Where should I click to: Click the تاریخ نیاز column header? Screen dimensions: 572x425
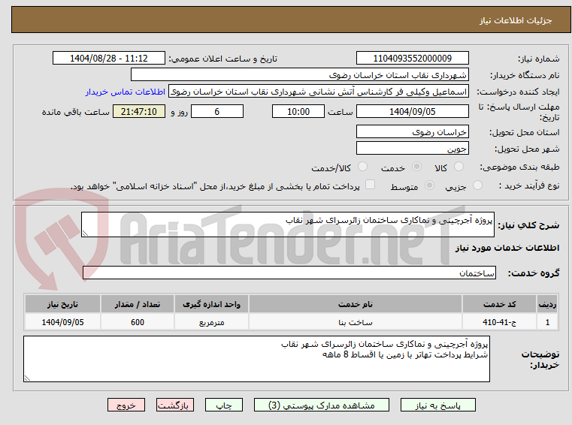click(x=62, y=304)
